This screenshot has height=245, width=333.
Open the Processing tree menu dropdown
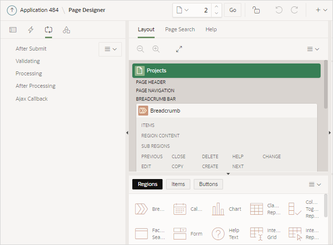click(x=110, y=49)
